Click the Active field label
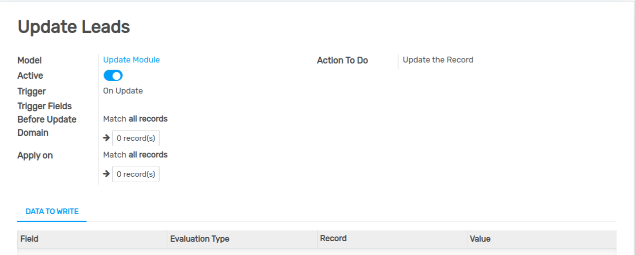The width and height of the screenshot is (635, 255). [30, 75]
